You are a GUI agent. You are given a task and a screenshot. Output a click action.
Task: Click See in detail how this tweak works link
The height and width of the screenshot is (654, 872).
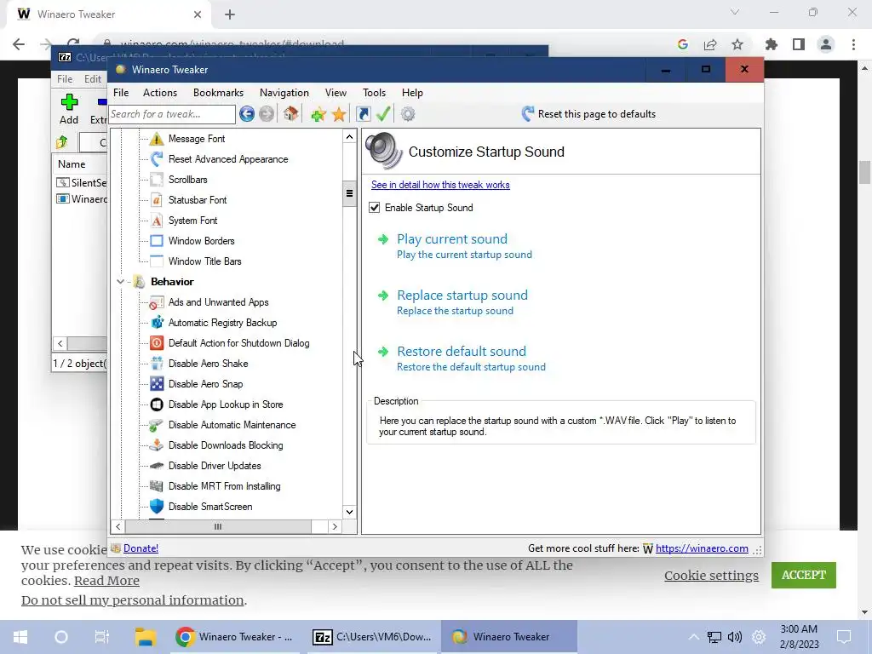[x=440, y=185]
